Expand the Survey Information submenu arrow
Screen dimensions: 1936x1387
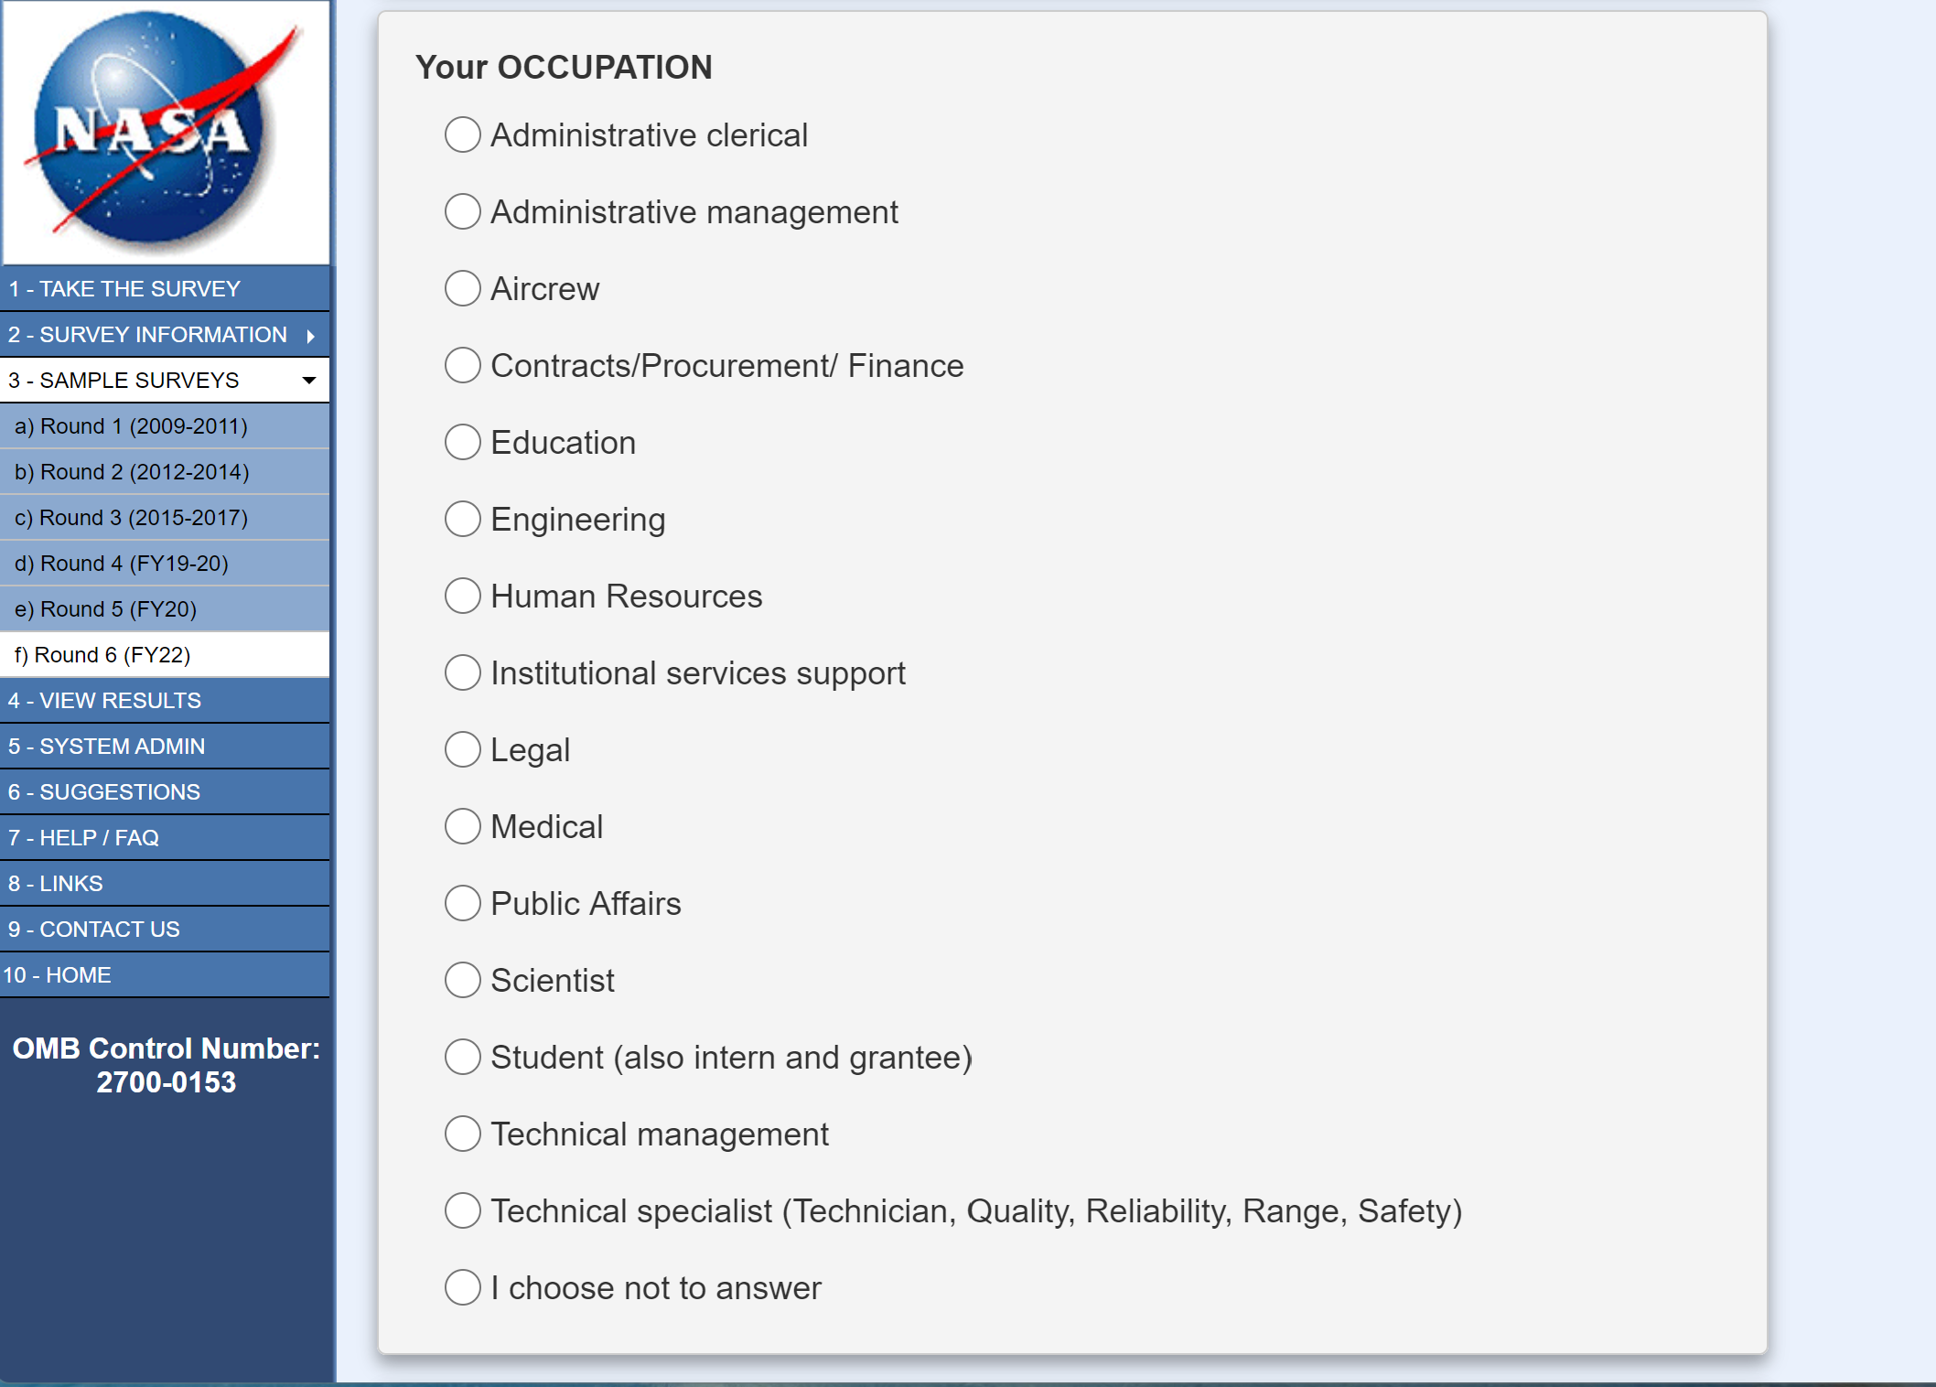coord(311,336)
